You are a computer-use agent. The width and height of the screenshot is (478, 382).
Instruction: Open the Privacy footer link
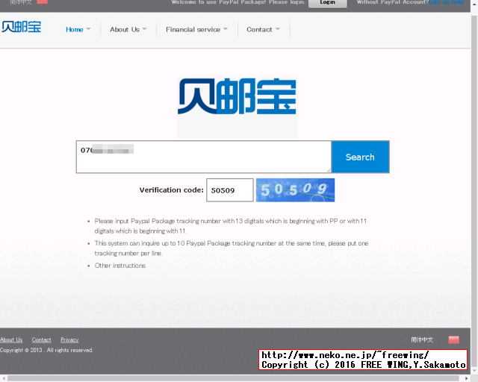coord(69,339)
